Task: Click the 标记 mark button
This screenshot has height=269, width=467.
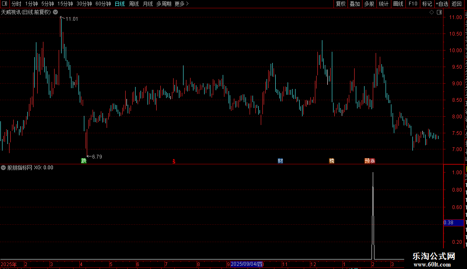Action: [427, 4]
